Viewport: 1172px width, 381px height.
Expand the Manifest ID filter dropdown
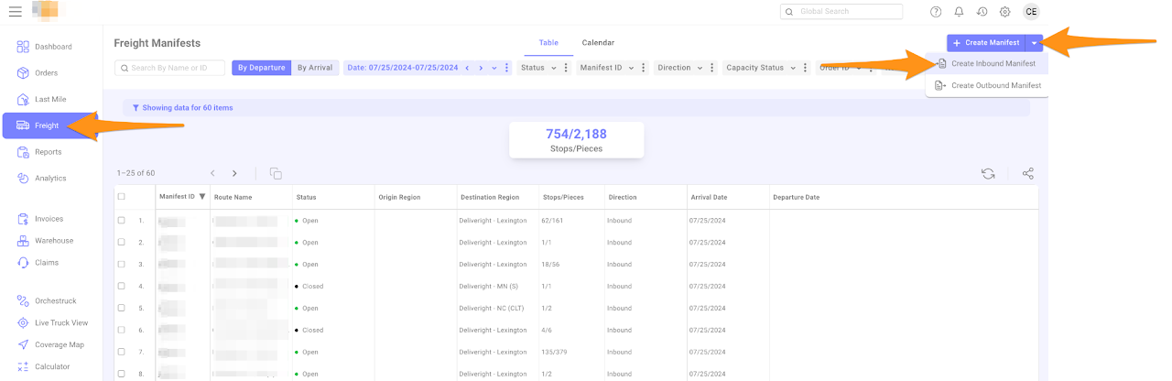click(632, 68)
